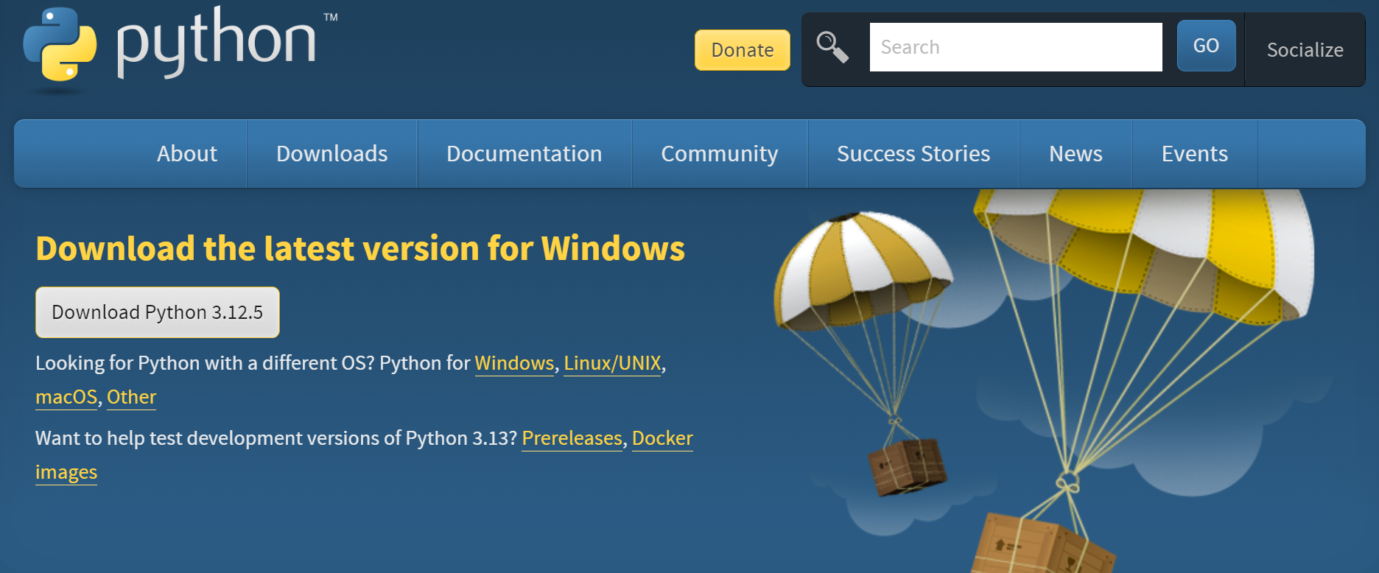1379x573 pixels.
Task: Click Download Python 3.12.5 button
Action: coord(158,312)
